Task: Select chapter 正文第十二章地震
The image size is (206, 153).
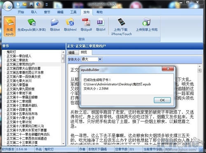Action: pyautogui.click(x=19, y=101)
